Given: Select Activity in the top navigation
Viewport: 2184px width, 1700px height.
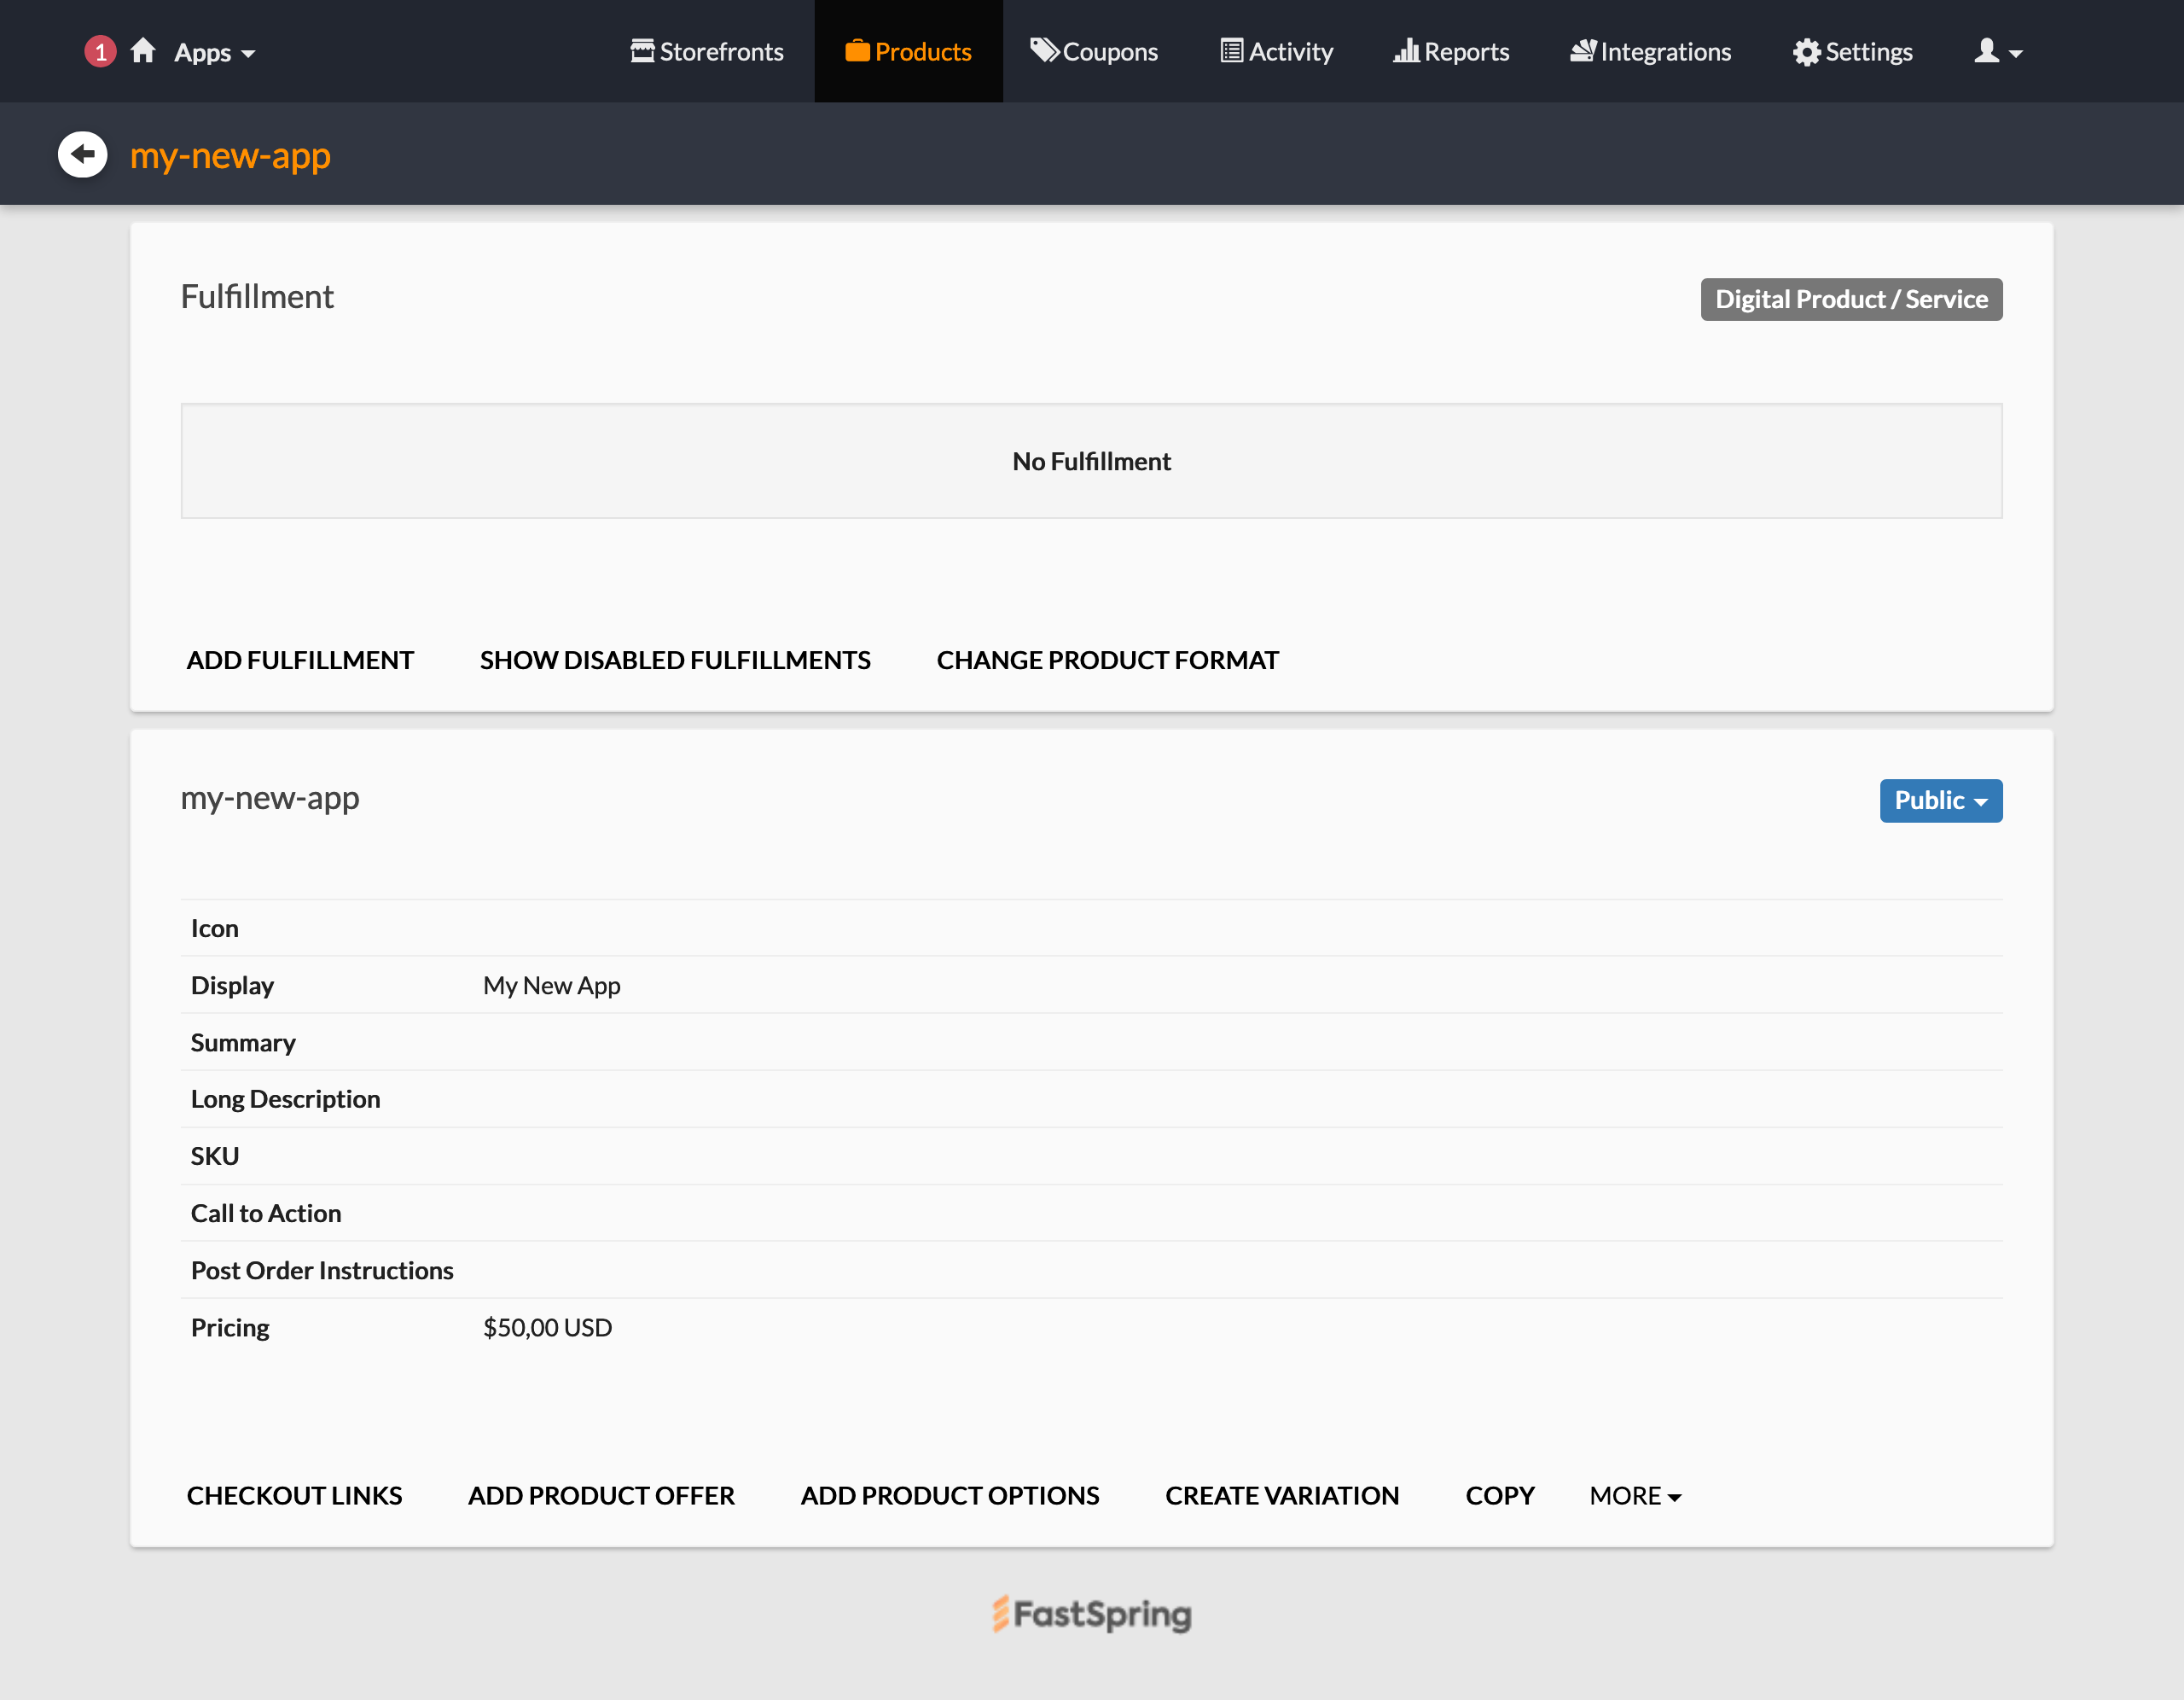Looking at the screenshot, I should click(1275, 51).
